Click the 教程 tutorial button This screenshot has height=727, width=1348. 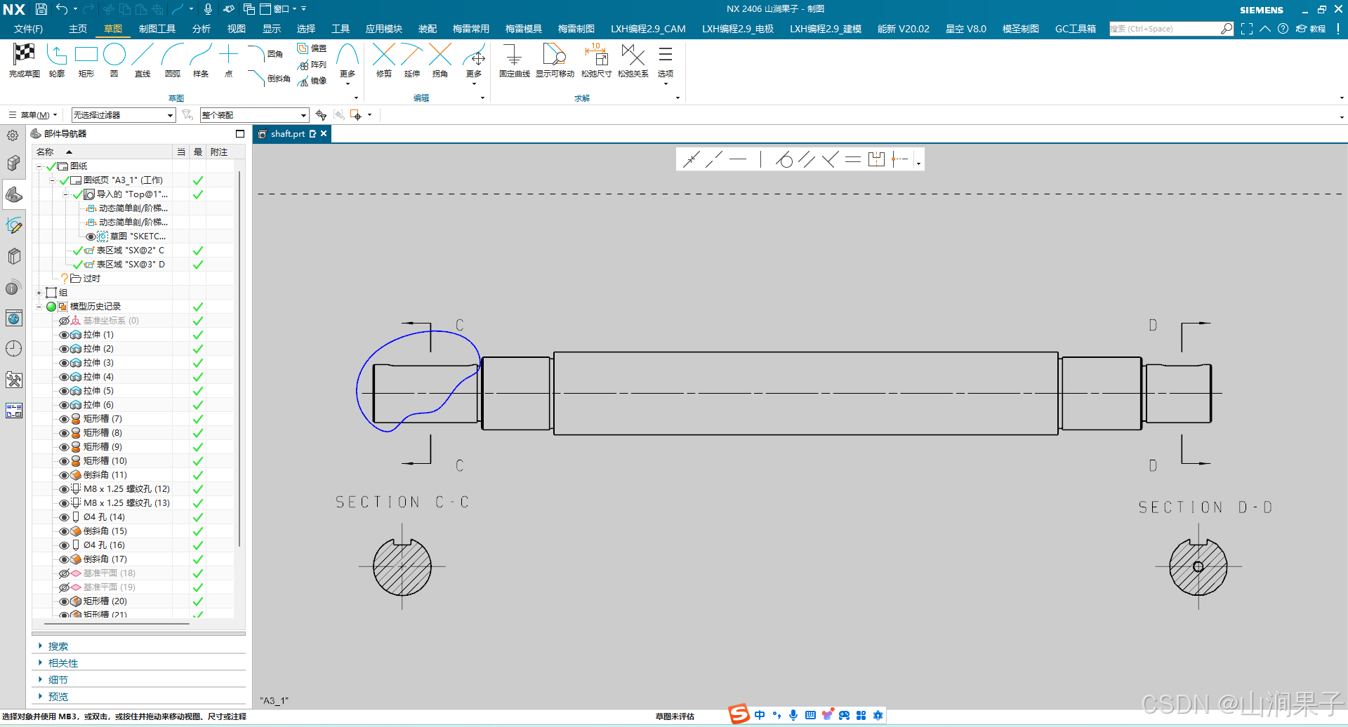point(1311,29)
